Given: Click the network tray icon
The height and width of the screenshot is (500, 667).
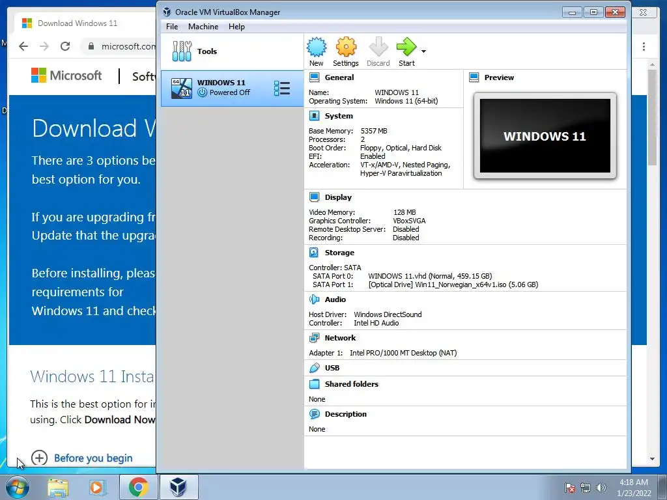Looking at the screenshot, I should [586, 488].
